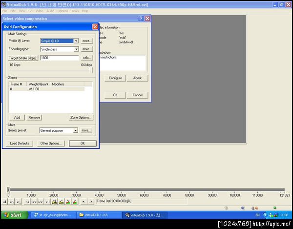Click the EN language indicator
This screenshot has width=293, height=229.
[x=257, y=215]
